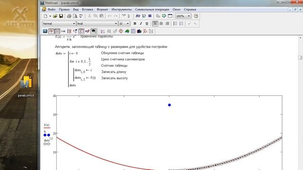Screen dimensions: 303x170
Task: Open the Greek αβ symbols palette
Action: pyautogui.click(x=87, y=31)
